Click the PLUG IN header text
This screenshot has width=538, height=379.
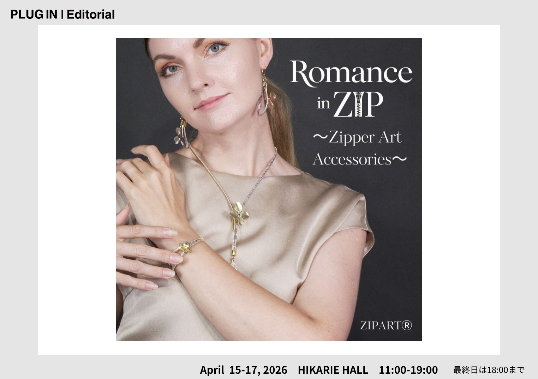tap(34, 14)
